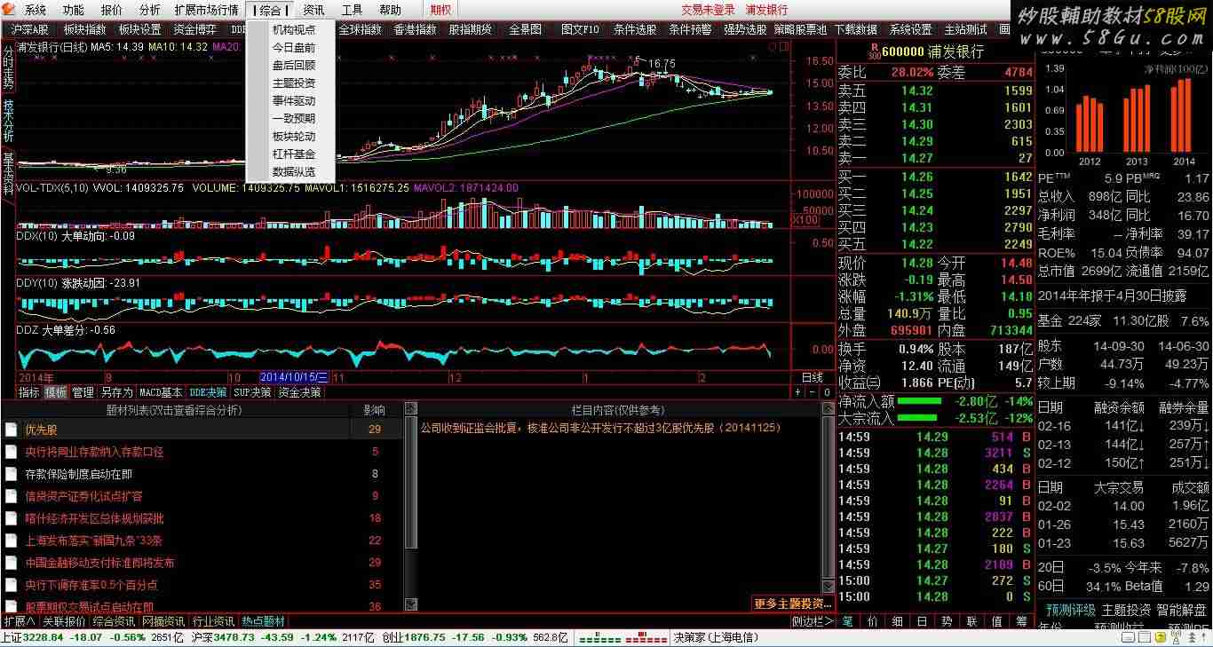Select 数据纵览 from the dropdown menu

pos(294,171)
